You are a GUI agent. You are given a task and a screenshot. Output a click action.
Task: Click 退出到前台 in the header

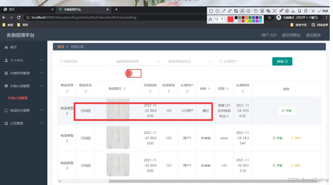tap(291, 35)
